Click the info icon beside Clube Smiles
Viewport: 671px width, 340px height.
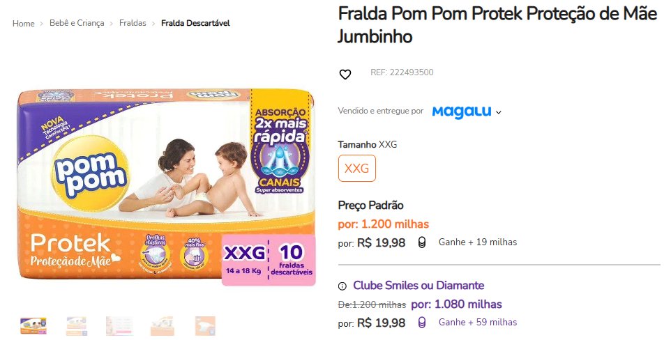(x=342, y=286)
